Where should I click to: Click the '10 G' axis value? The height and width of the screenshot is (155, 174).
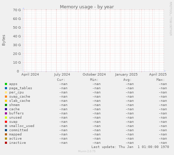[17, 63]
